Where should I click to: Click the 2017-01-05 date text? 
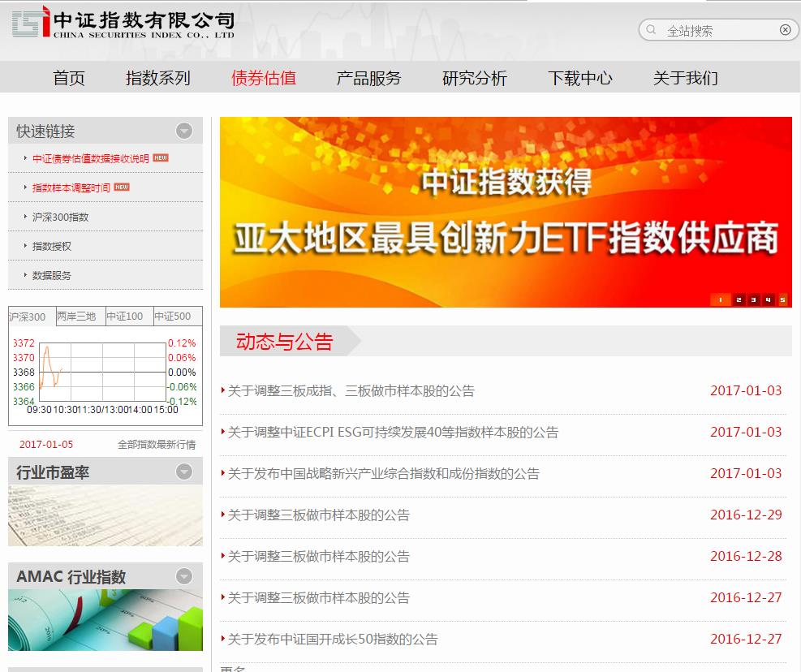[x=46, y=444]
